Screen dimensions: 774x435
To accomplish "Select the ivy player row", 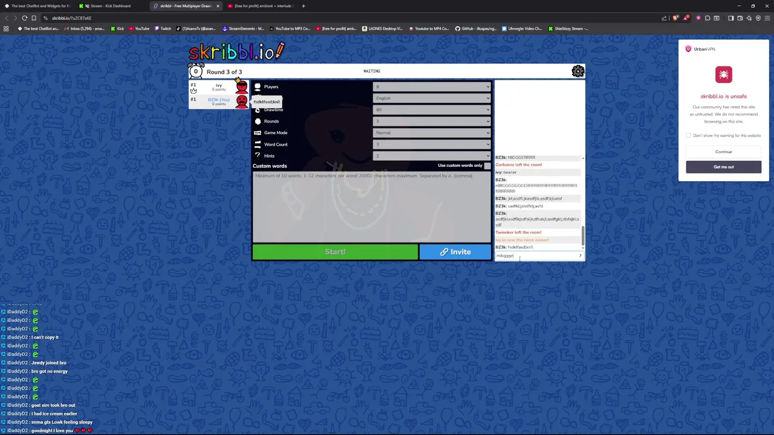I will [219, 88].
